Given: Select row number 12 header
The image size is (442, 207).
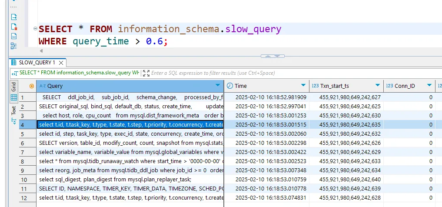Looking at the screenshot, I should pyautogui.click(x=28, y=198).
